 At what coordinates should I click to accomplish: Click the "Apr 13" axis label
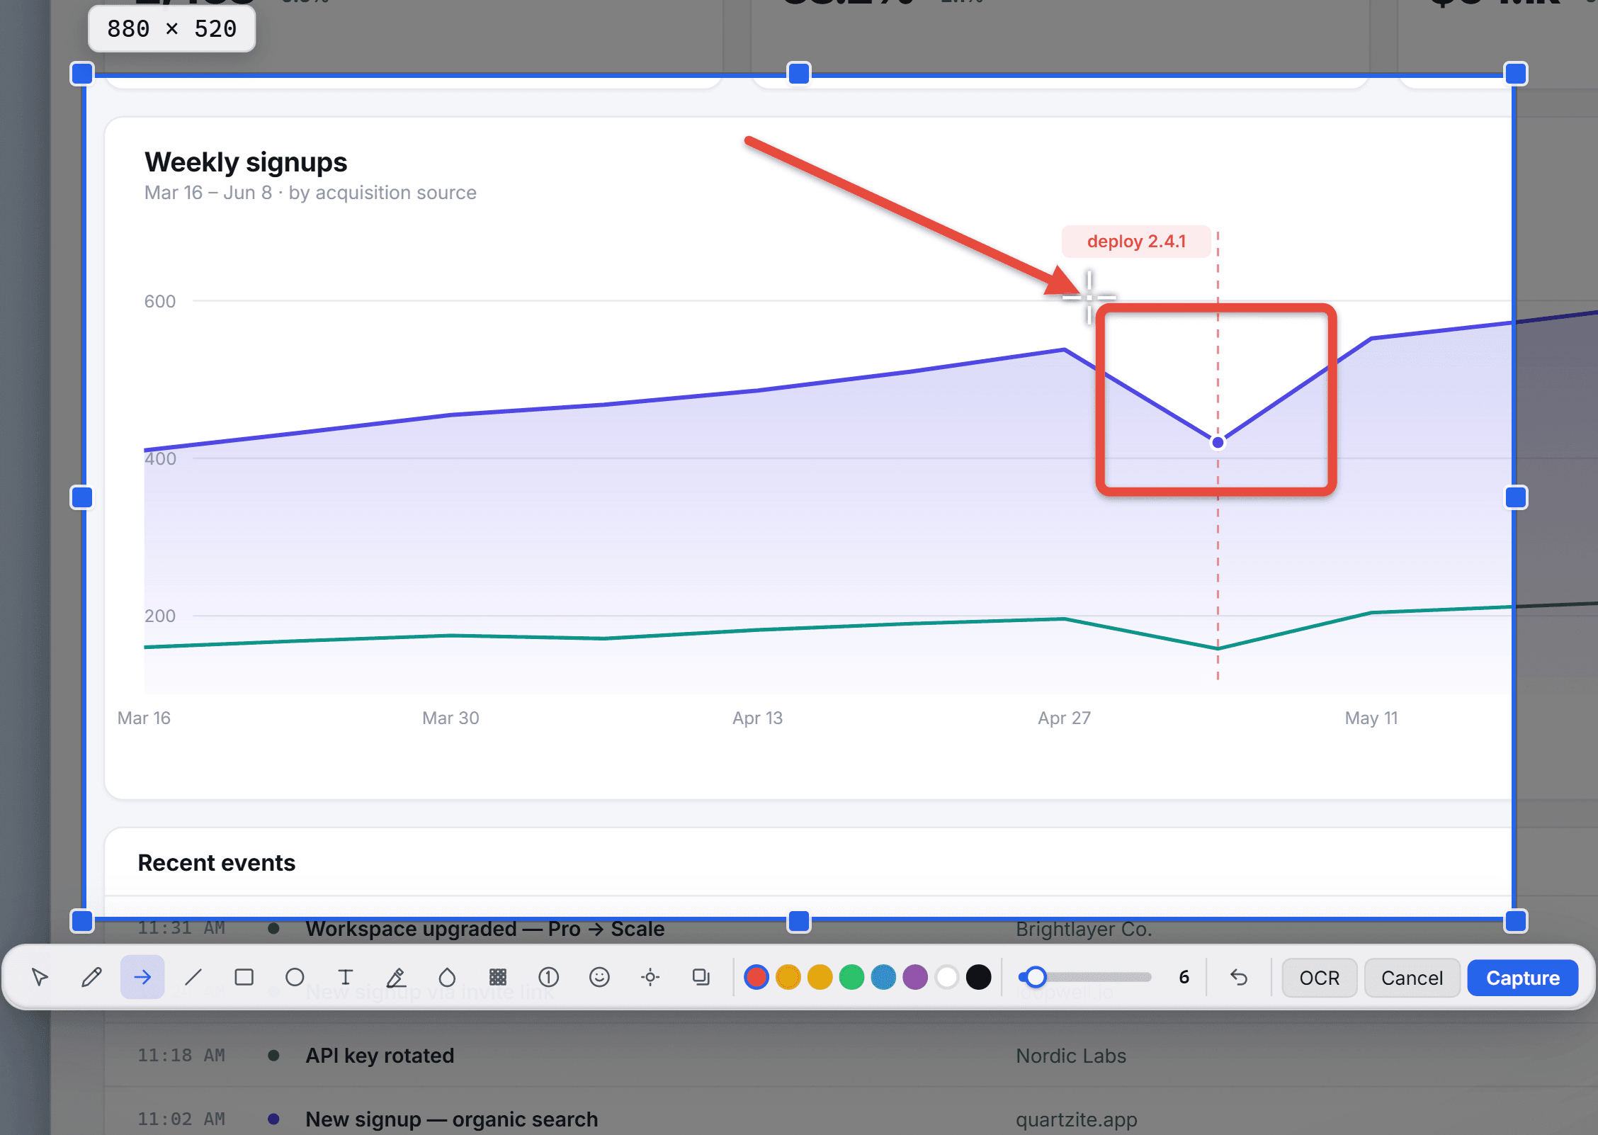click(757, 718)
